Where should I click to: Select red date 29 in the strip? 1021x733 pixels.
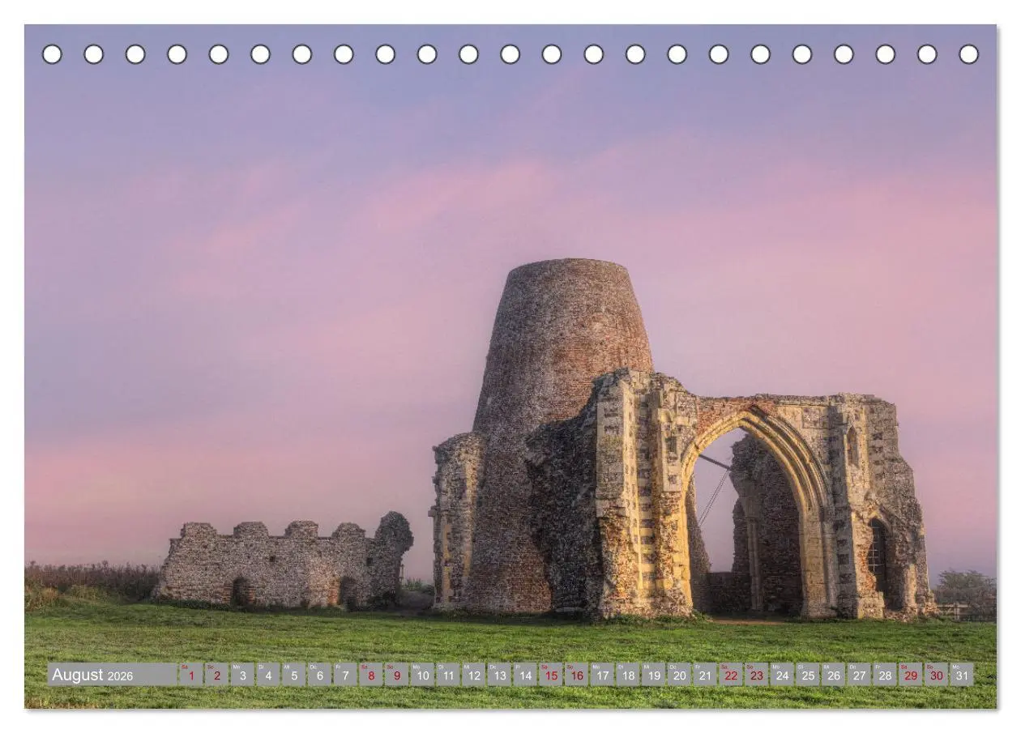point(911,675)
